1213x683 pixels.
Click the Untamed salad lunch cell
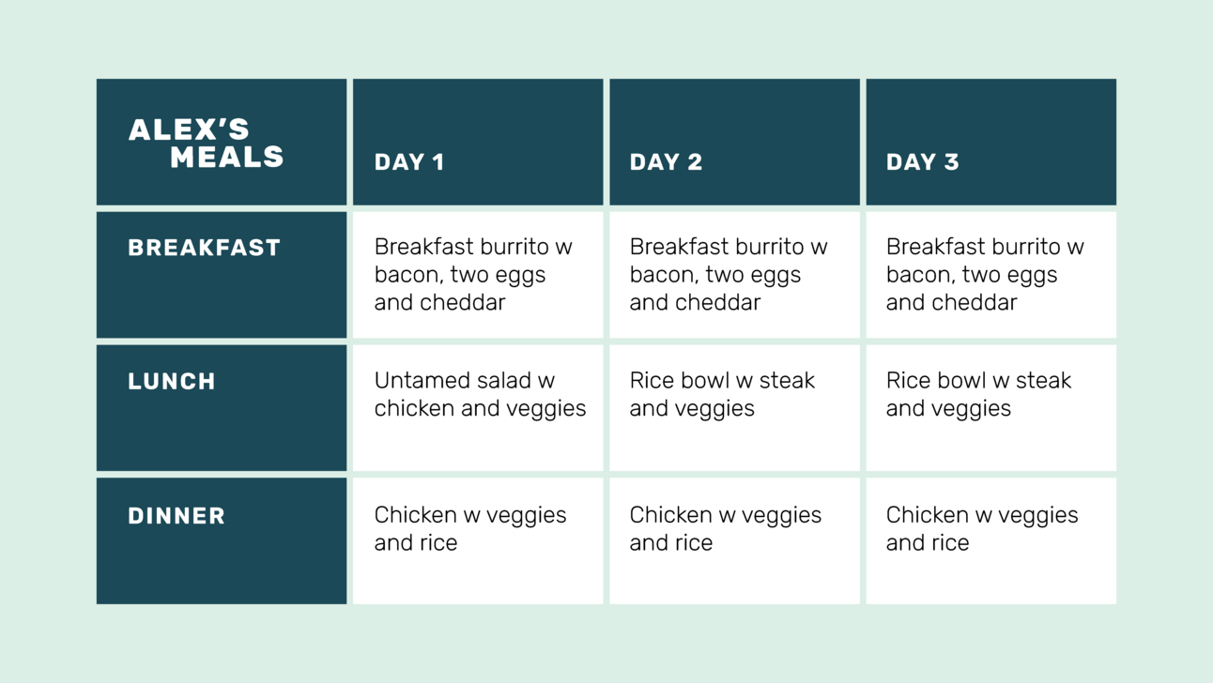(x=478, y=408)
